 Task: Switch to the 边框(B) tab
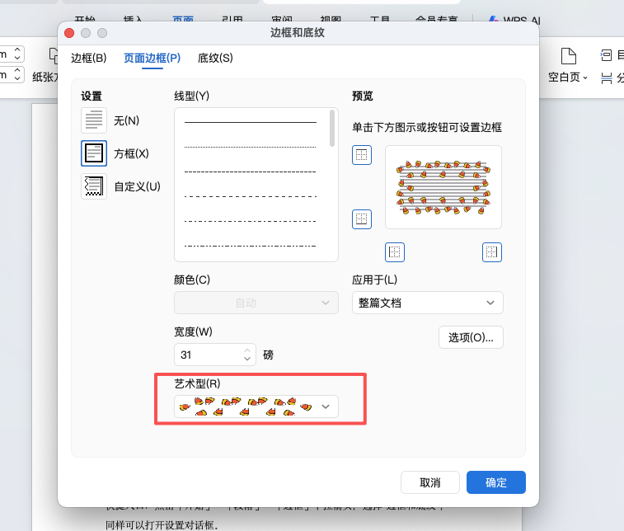point(89,58)
